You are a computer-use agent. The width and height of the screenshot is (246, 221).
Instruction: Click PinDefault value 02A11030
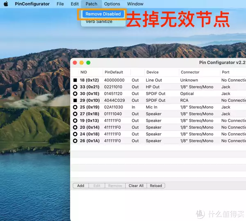[x=114, y=107]
